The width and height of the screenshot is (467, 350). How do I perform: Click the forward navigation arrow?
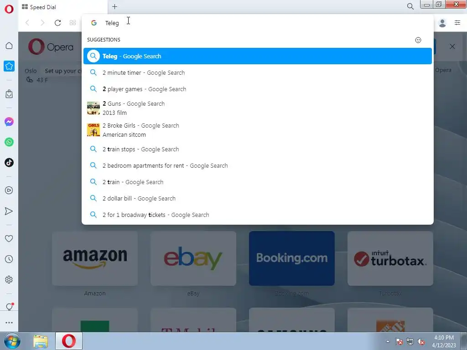coord(42,23)
